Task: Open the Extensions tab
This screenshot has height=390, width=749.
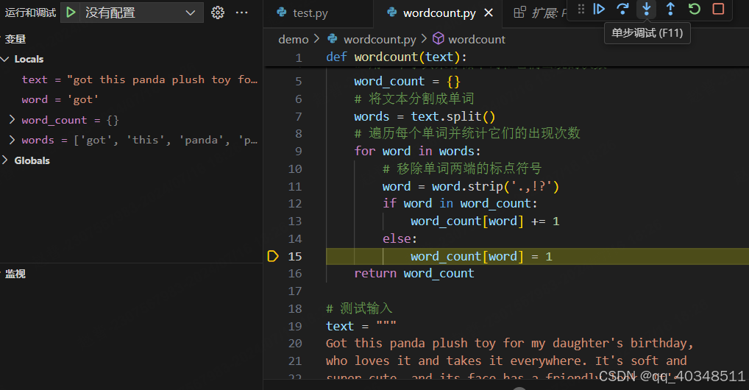Action: click(540, 13)
